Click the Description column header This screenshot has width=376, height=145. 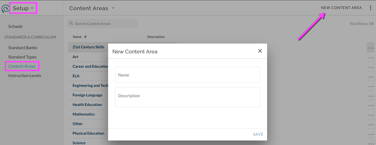tap(156, 37)
